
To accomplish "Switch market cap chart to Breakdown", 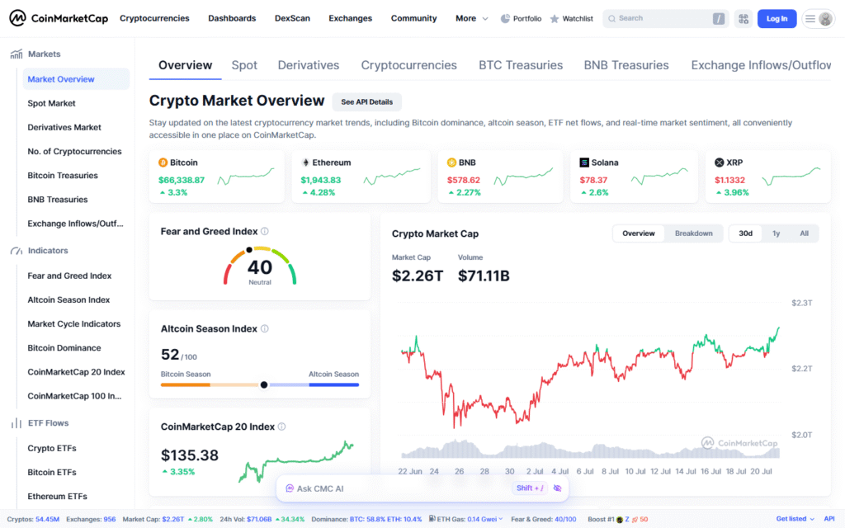I will tap(693, 233).
